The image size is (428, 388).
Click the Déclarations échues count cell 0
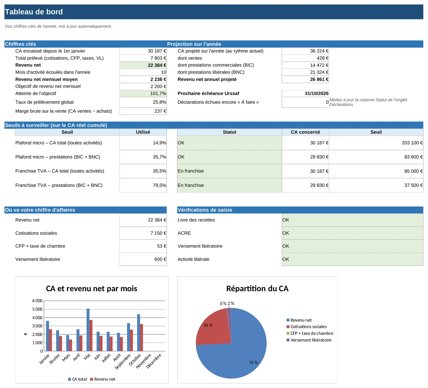point(305,102)
